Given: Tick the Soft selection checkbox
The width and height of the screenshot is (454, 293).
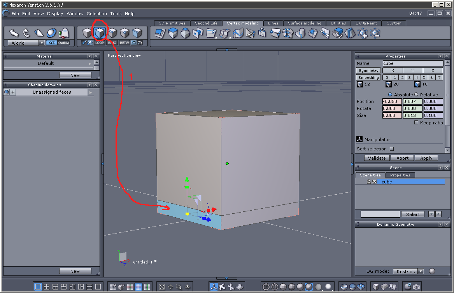Looking at the screenshot, I should (392, 149).
